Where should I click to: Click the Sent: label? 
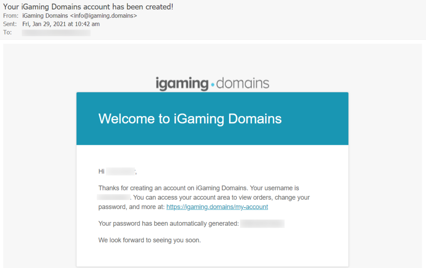click(x=10, y=24)
